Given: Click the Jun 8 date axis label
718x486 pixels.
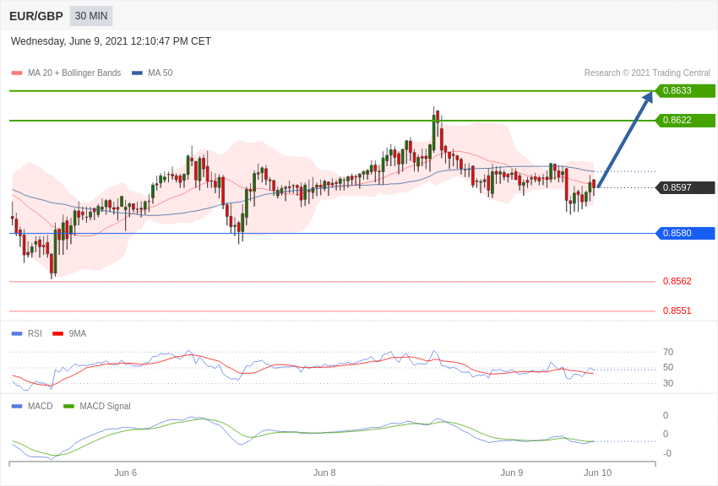Looking at the screenshot, I should click(x=324, y=472).
